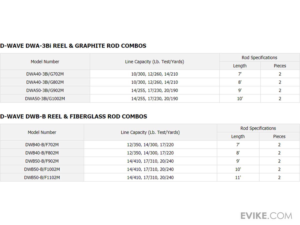Click the DWB50-B/F1002M model entry
The height and width of the screenshot is (225, 300).
point(42,169)
